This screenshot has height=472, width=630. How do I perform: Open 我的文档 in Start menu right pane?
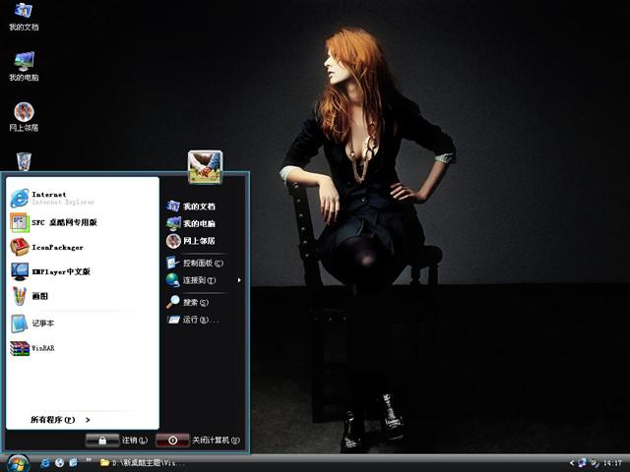191,206
